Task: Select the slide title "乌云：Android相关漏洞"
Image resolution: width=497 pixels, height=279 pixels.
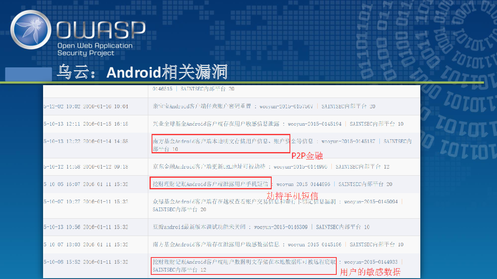Action: click(x=142, y=72)
